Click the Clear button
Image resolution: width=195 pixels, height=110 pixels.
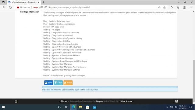tap(68, 83)
